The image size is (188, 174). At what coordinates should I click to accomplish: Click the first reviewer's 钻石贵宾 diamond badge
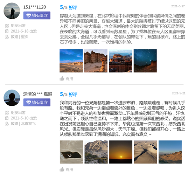coord(37,15)
